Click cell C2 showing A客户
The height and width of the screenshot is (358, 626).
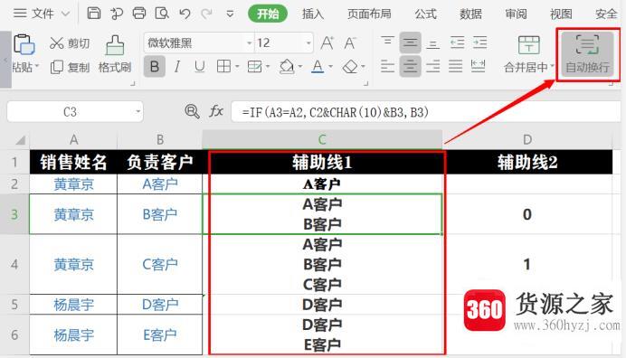322,184
